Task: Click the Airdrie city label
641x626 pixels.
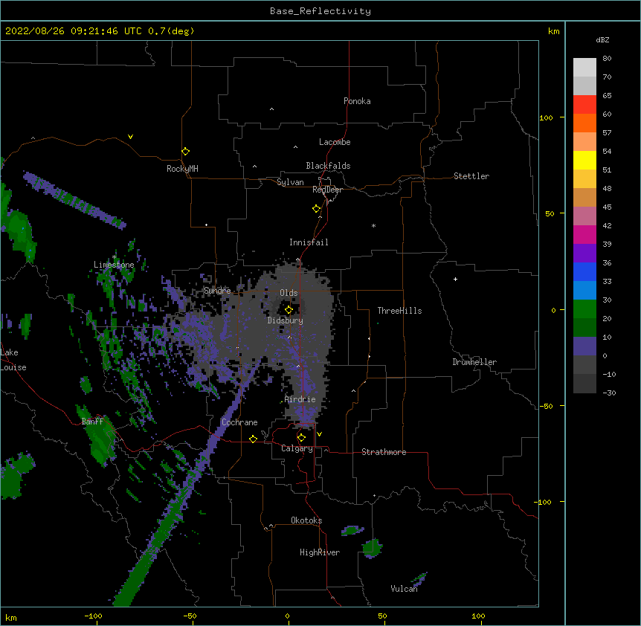Action: tap(300, 399)
